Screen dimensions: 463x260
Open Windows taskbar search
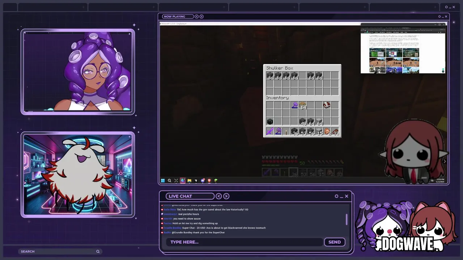pos(169,181)
